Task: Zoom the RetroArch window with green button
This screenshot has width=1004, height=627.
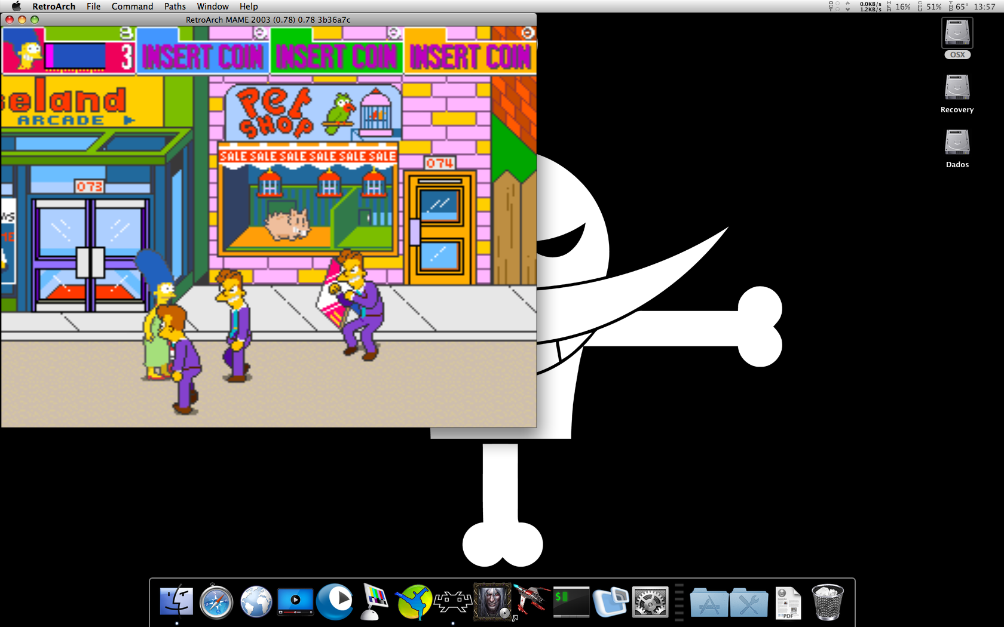Action: (35, 20)
